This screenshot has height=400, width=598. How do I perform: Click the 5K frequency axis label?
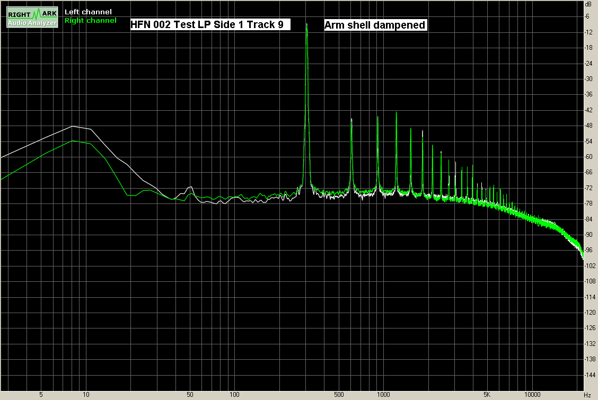[x=487, y=395]
